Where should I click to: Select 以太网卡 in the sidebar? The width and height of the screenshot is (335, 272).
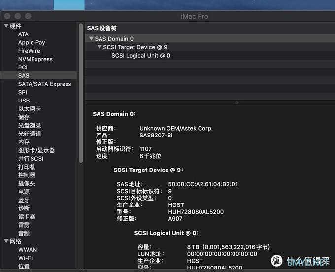30,109
